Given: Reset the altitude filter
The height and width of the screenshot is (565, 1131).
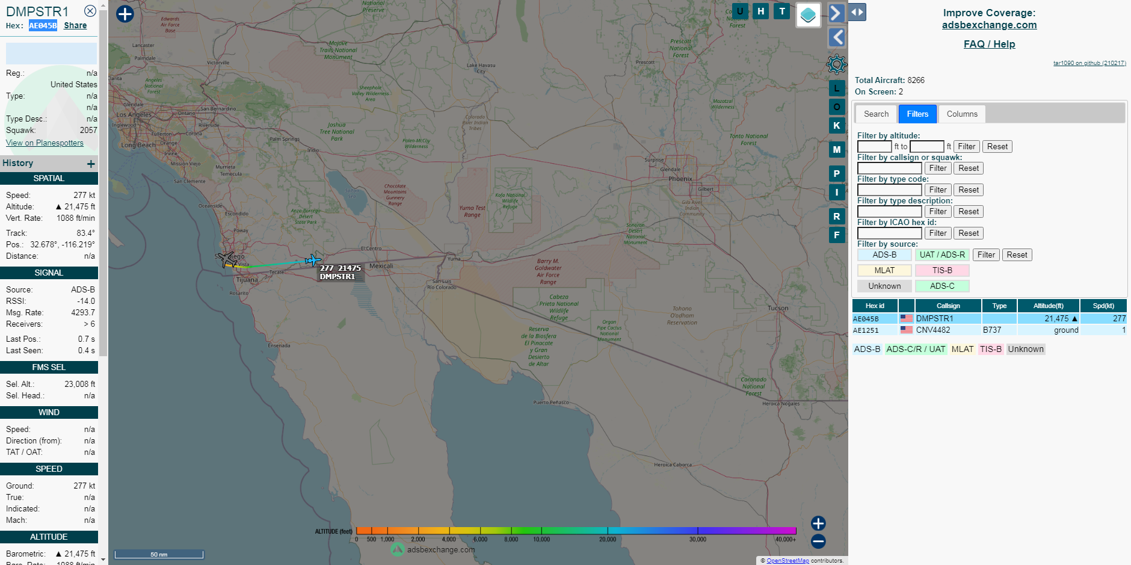Looking at the screenshot, I should 997,146.
